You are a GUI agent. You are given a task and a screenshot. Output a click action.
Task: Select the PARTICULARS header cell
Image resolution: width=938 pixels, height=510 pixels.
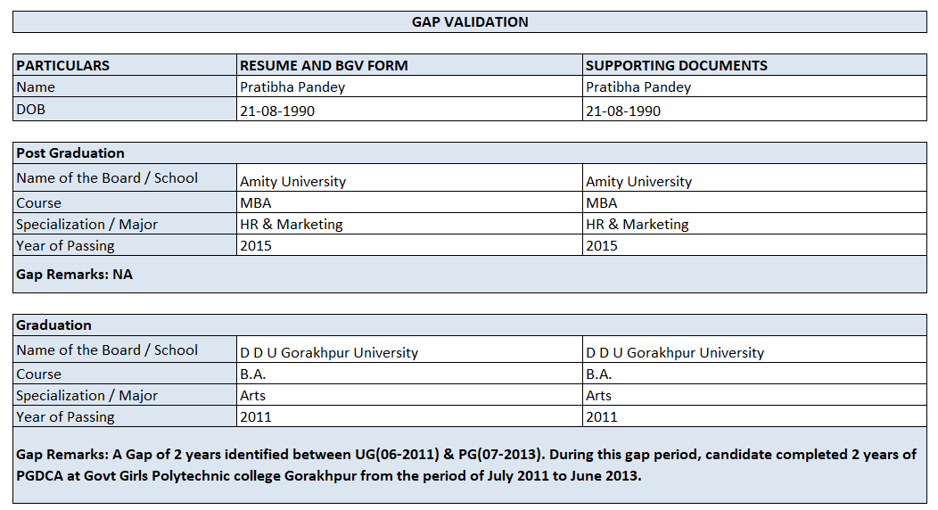63,66
